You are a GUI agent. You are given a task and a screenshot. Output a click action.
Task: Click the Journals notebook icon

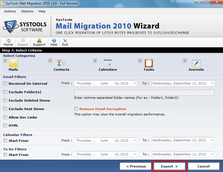196,63
